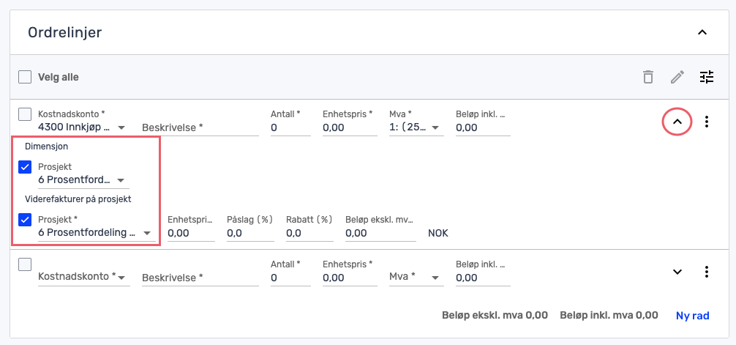Click the Ny rad link
Screen dimensions: 736x345
click(693, 316)
